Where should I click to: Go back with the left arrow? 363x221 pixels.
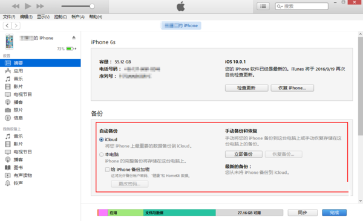(7, 25)
